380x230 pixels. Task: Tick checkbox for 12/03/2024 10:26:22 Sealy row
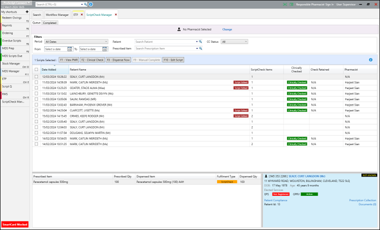36,76
